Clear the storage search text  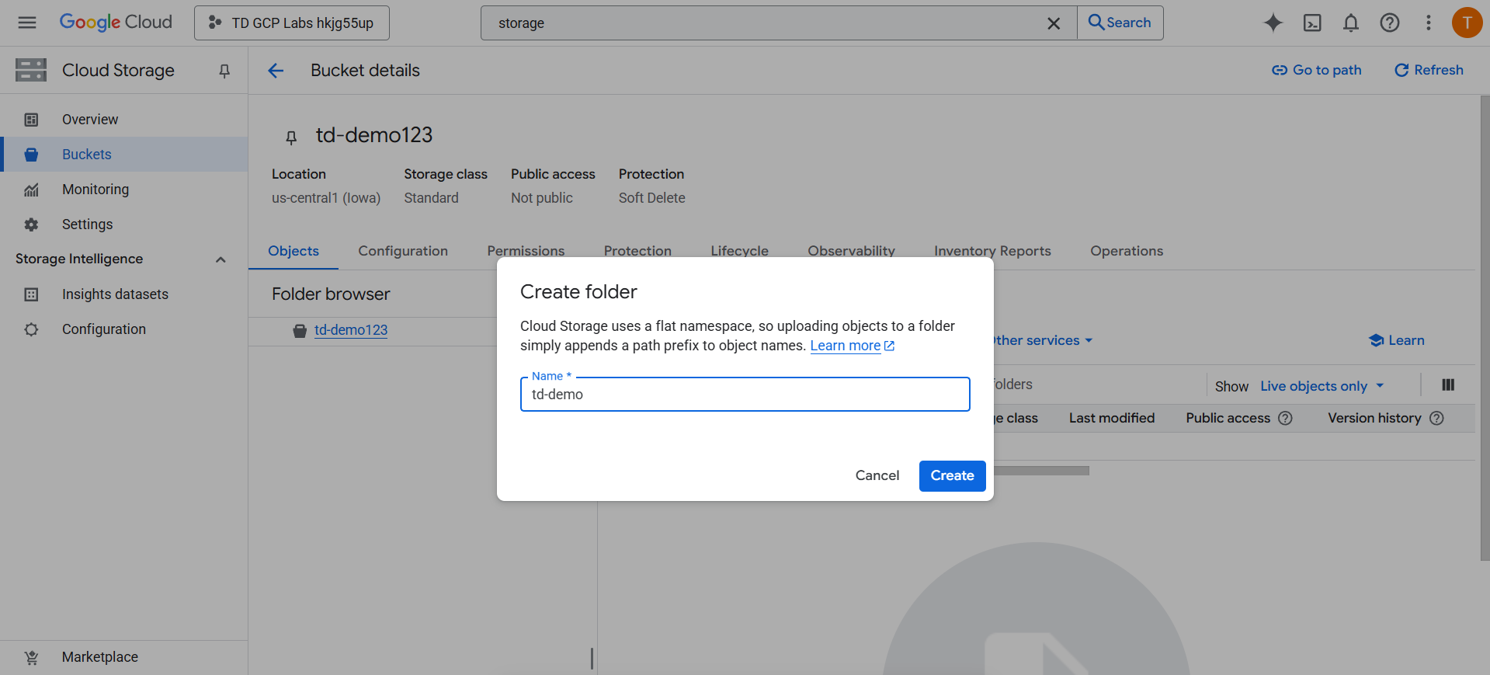[x=1053, y=23]
